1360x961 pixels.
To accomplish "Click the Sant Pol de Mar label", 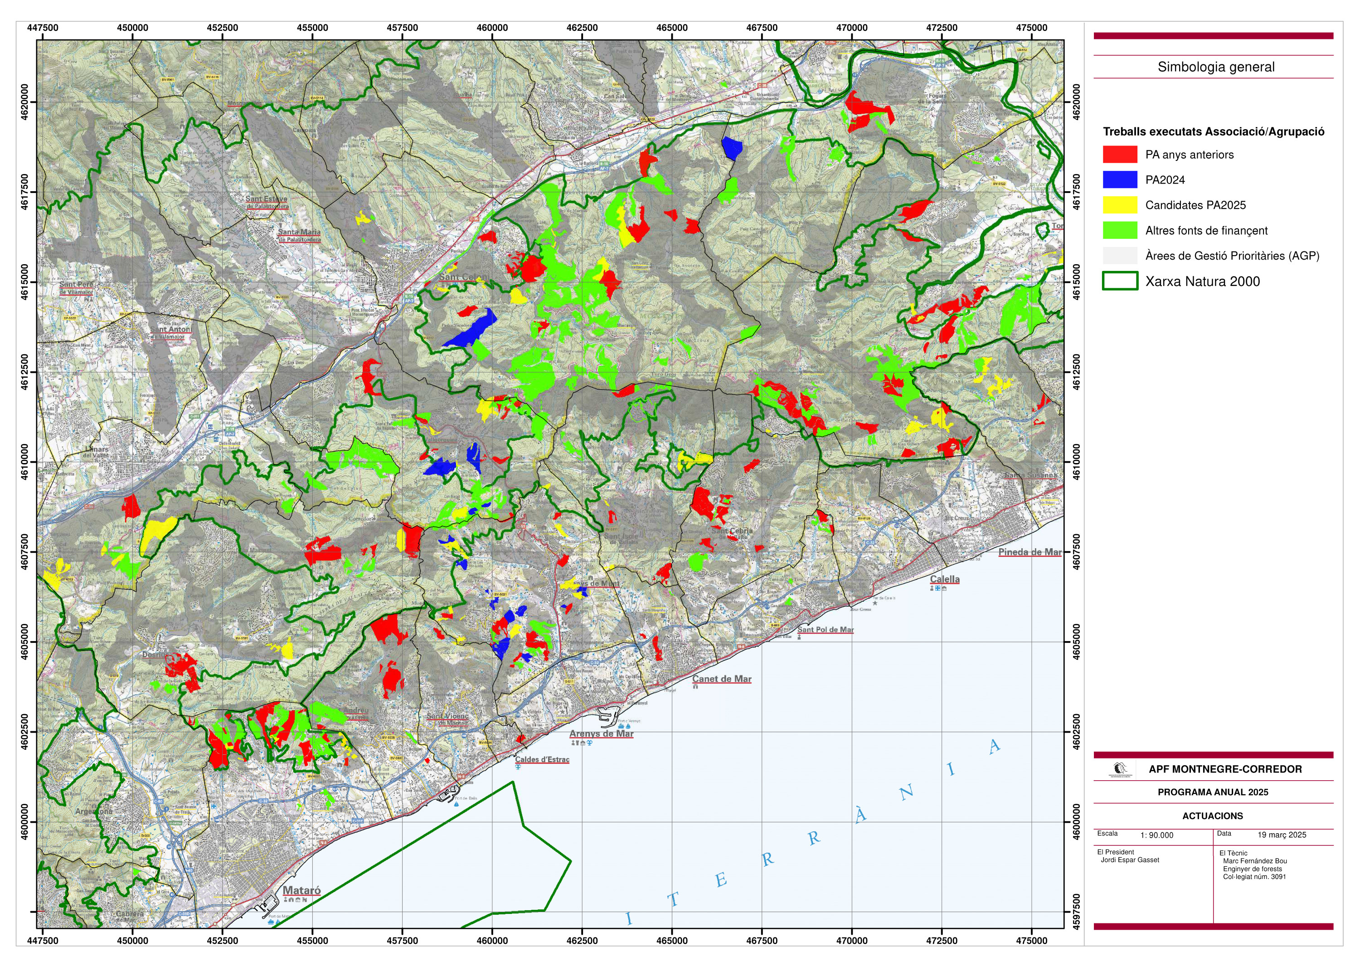I will pos(825,629).
